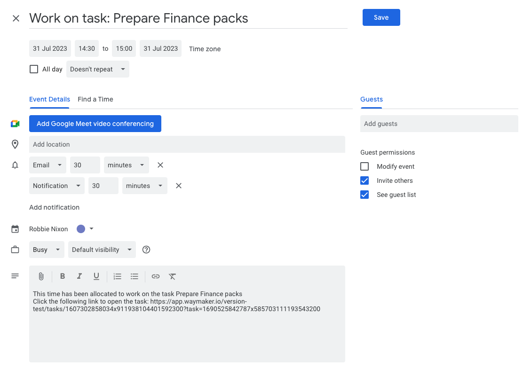Click the Robbie Nixon calendar name

tap(48, 229)
